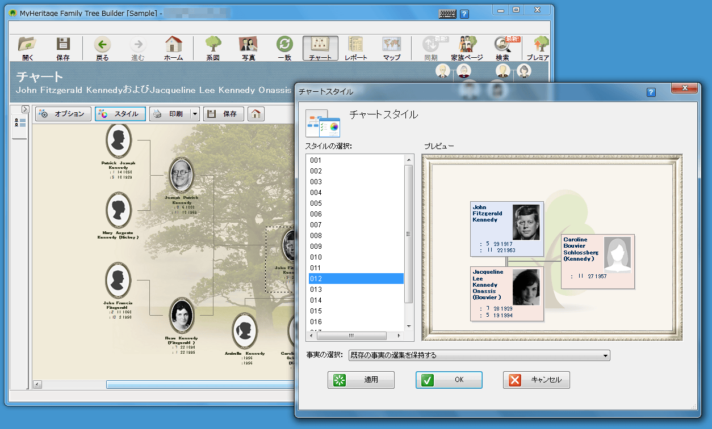The width and height of the screenshot is (712, 429).
Task: Click the help icon in チャートスタイル dialog title
Action: click(x=651, y=92)
